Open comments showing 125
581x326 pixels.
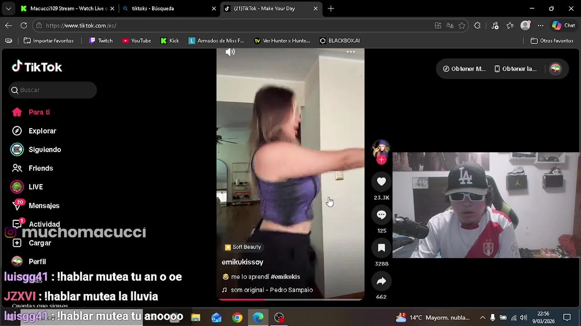coord(381,215)
